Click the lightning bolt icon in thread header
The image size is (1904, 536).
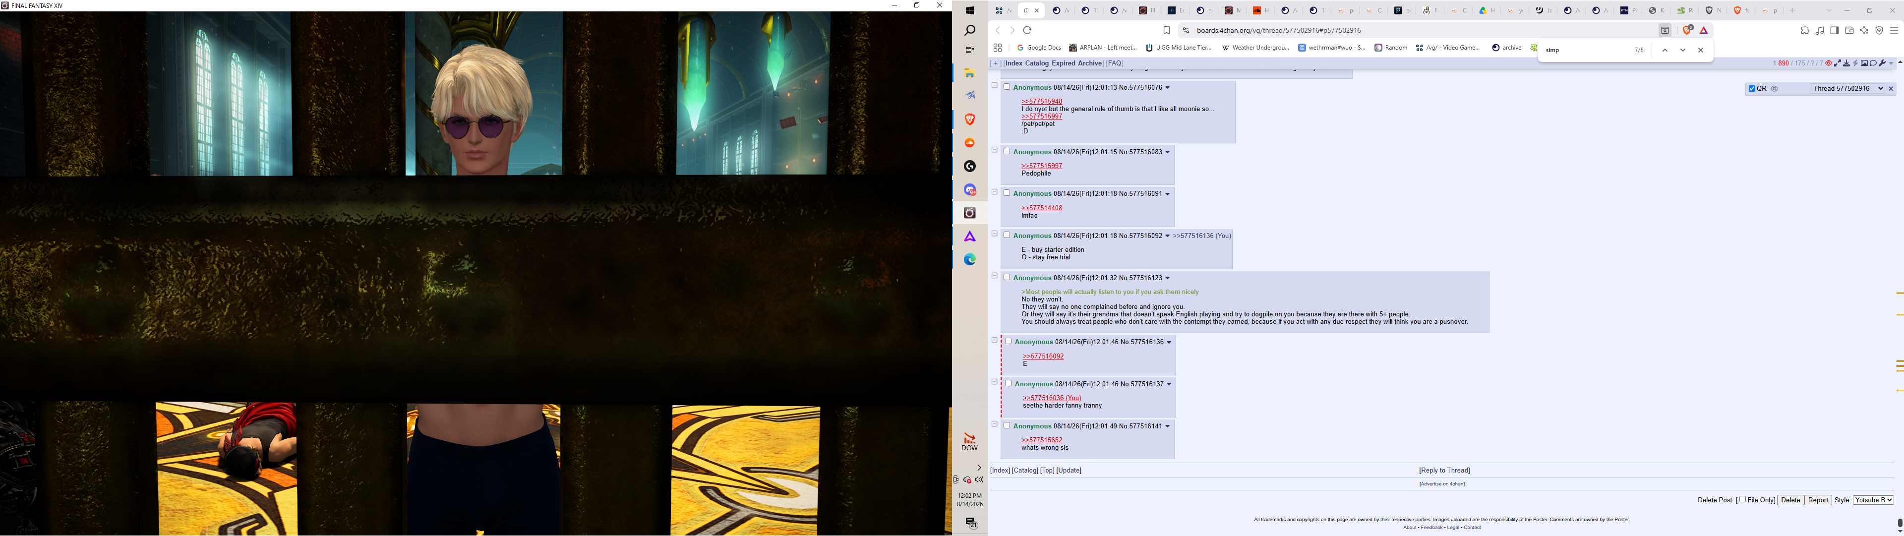click(x=1855, y=63)
